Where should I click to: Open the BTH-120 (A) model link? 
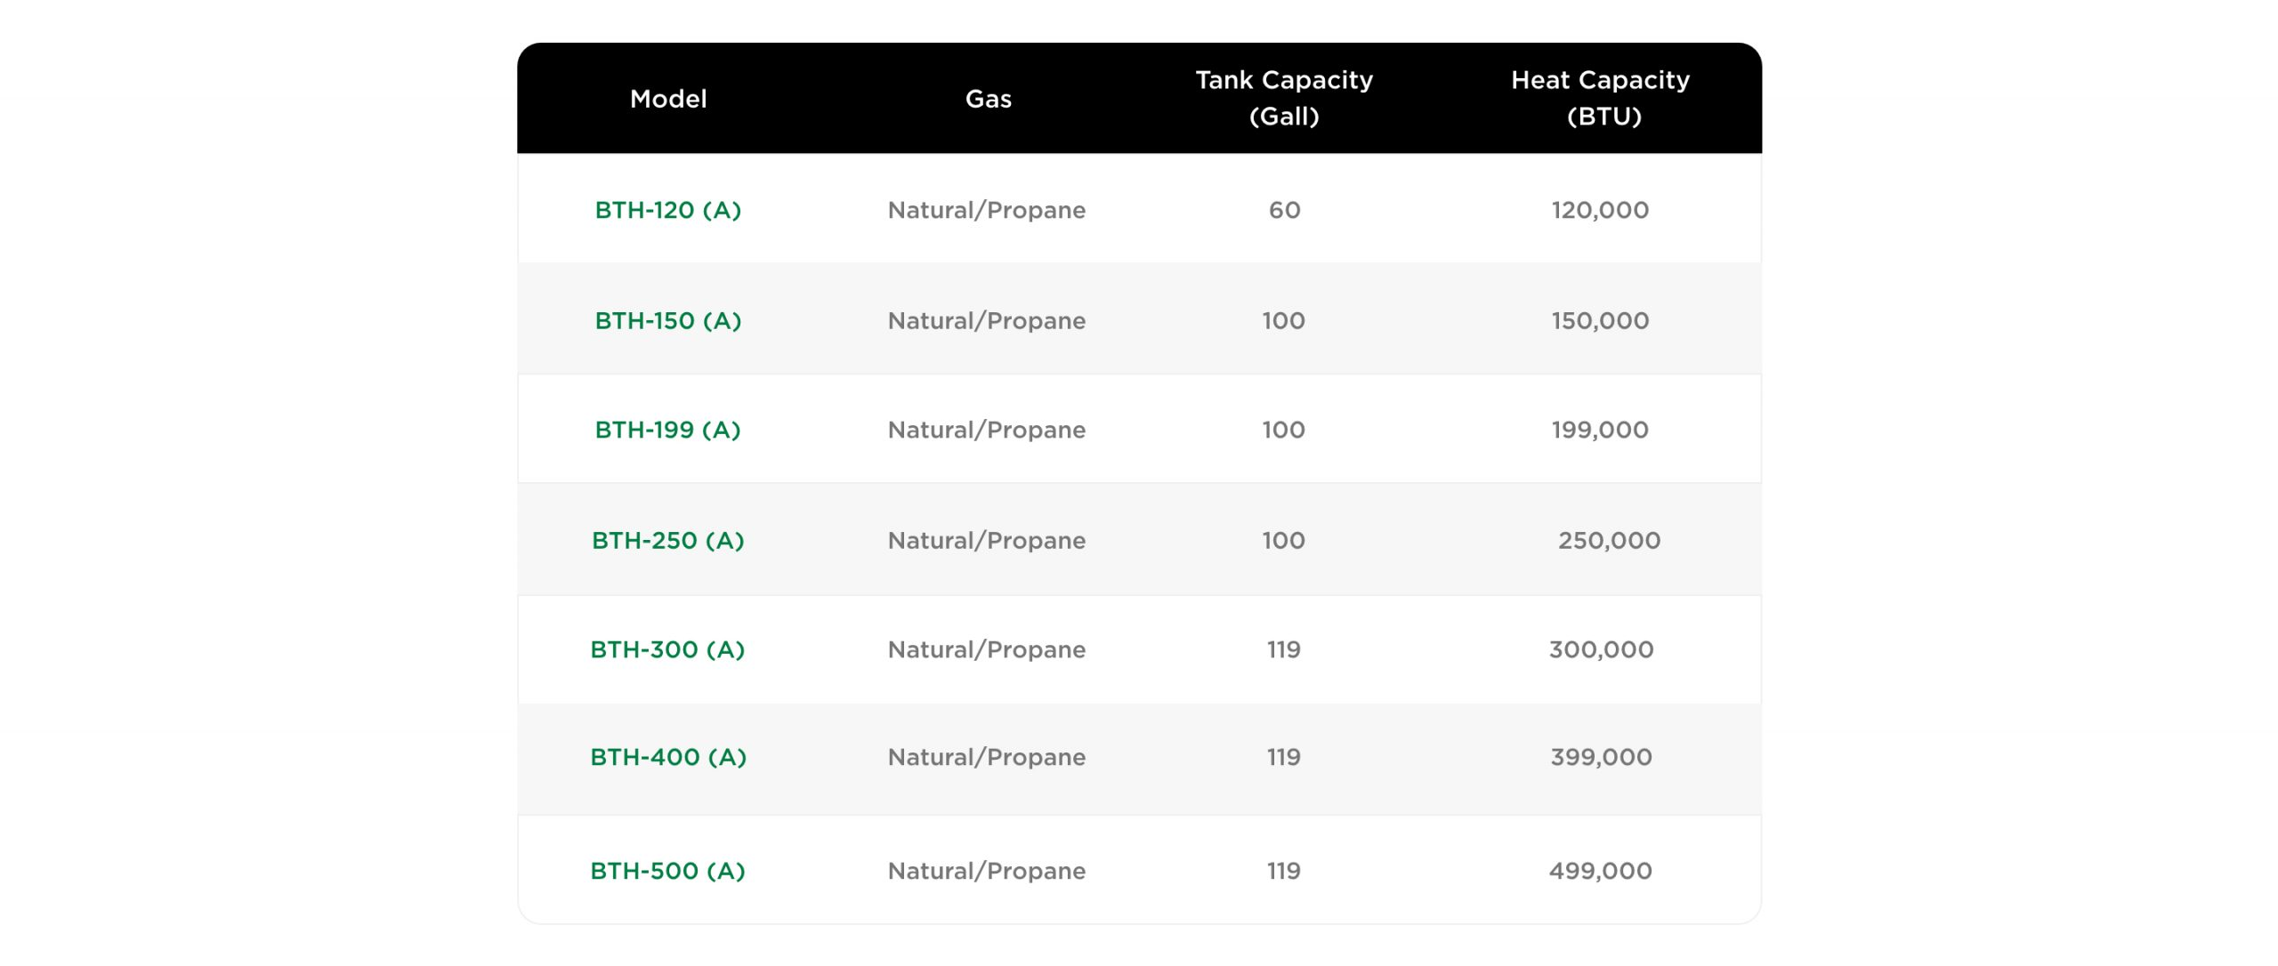[x=667, y=210]
